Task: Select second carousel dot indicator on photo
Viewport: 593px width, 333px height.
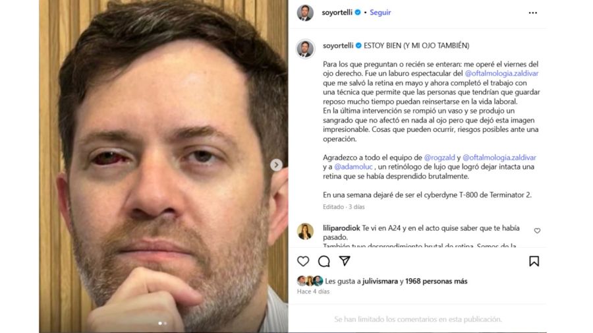Action: pos(165,323)
